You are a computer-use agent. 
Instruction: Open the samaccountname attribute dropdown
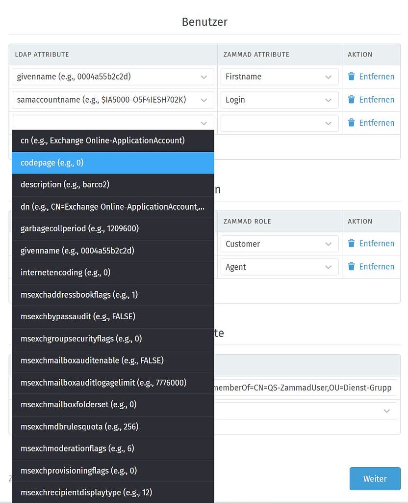(112, 100)
